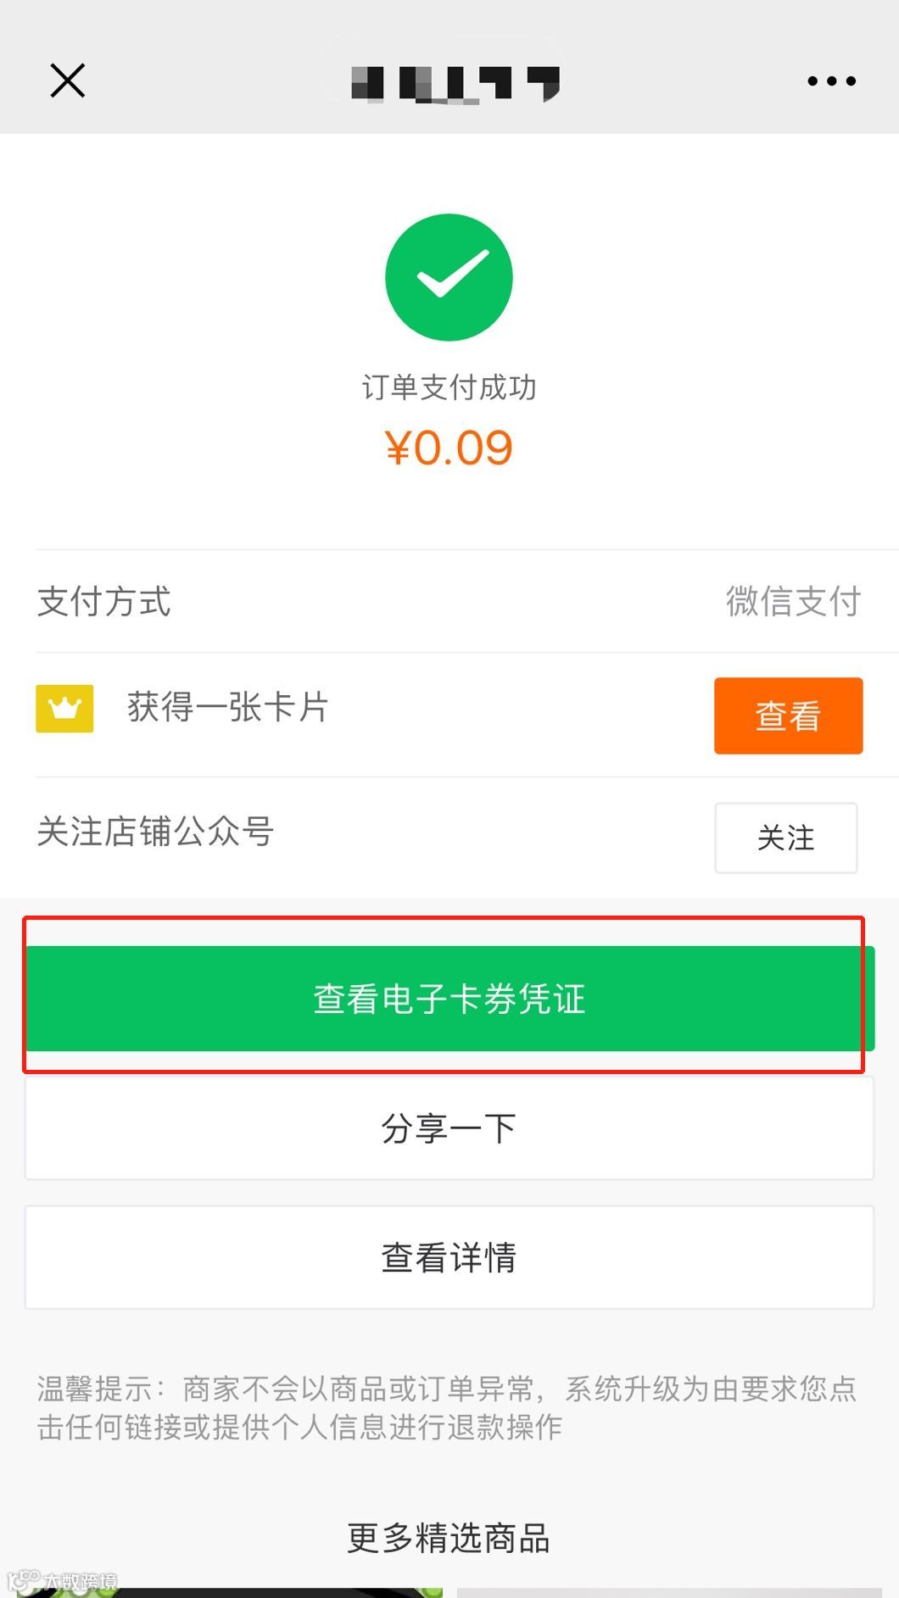Image resolution: width=899 pixels, height=1598 pixels.
Task: Tap the 获得一张卡片 row text
Action: pos(228,707)
